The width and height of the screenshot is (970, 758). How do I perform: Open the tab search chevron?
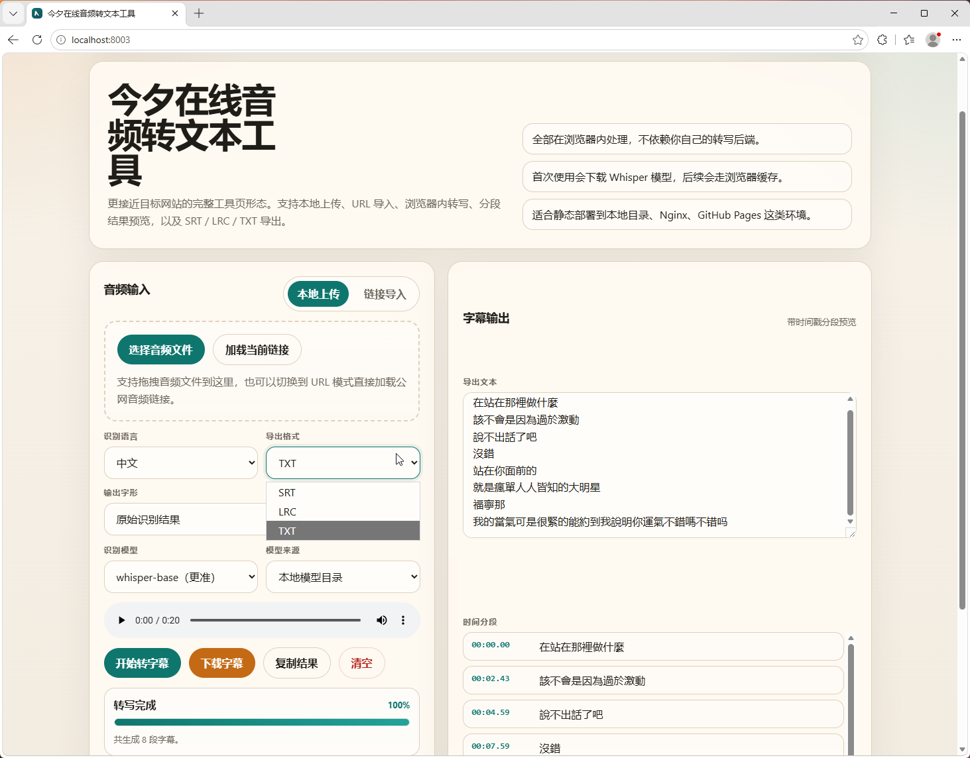pyautogui.click(x=13, y=13)
